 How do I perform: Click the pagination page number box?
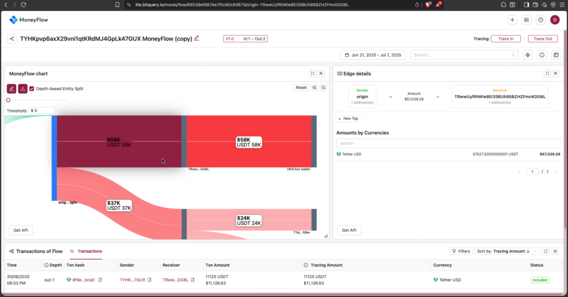532,171
